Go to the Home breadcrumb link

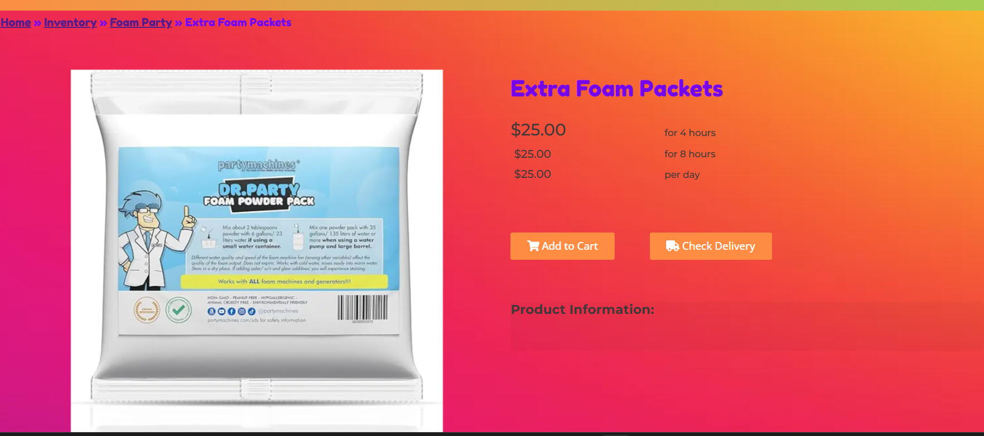point(16,22)
